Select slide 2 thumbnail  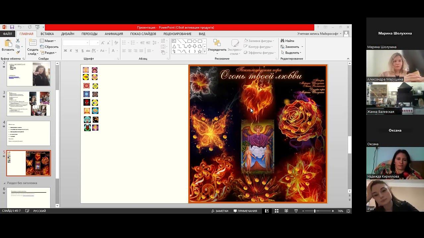click(28, 74)
